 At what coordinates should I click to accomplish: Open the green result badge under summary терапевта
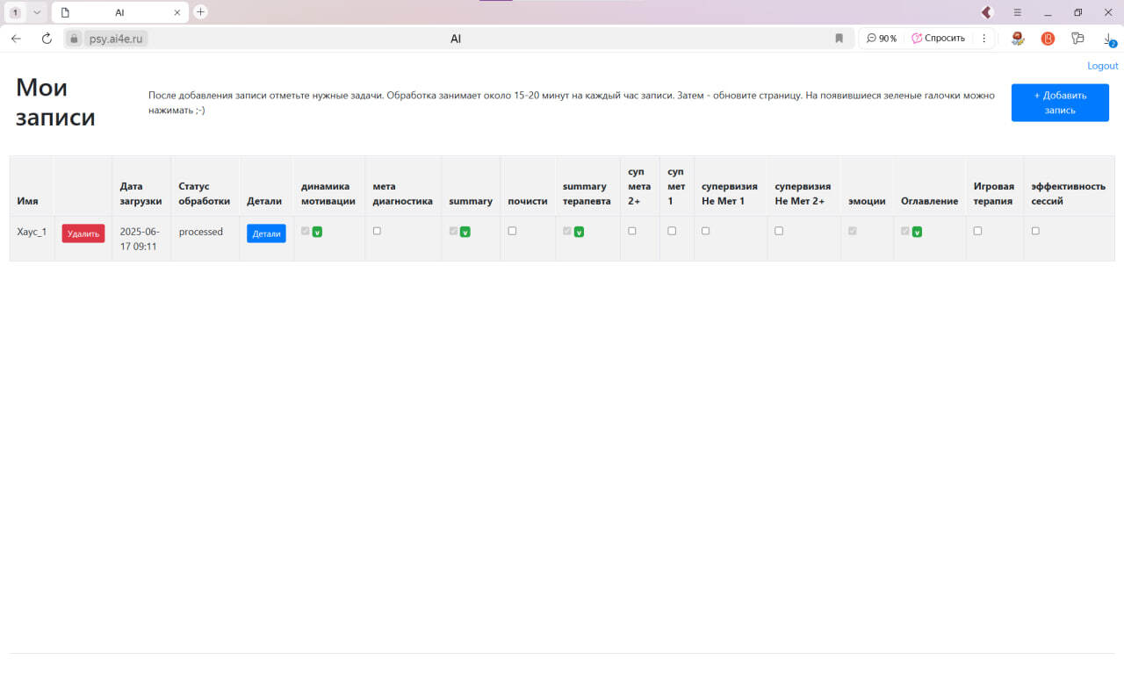click(579, 232)
